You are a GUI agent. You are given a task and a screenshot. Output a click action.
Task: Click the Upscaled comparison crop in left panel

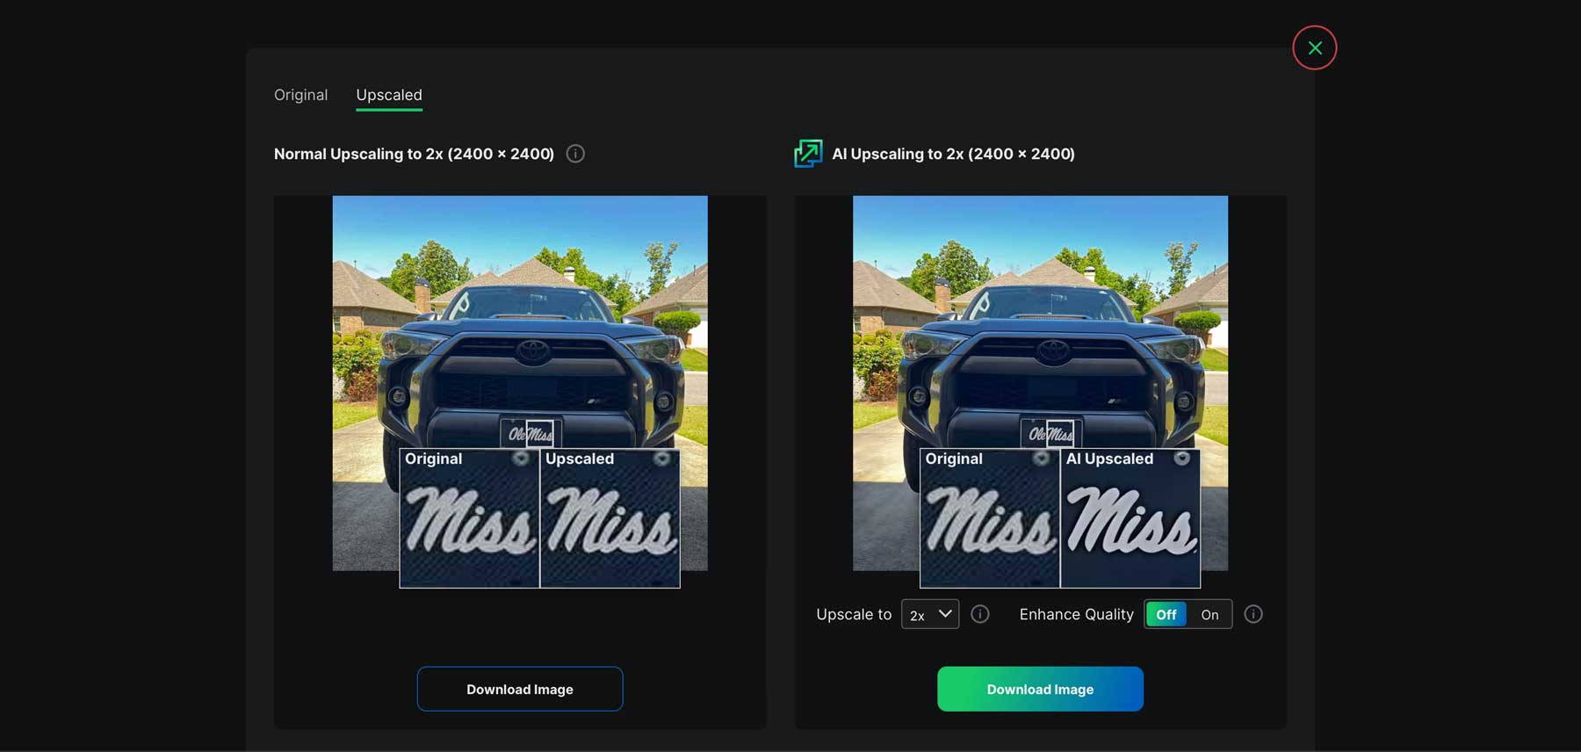(x=610, y=518)
